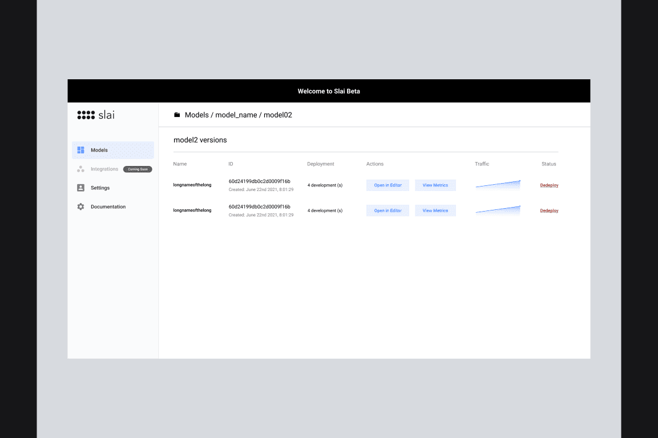
Task: Click the folder icon in the breadcrumb
Action: point(177,115)
